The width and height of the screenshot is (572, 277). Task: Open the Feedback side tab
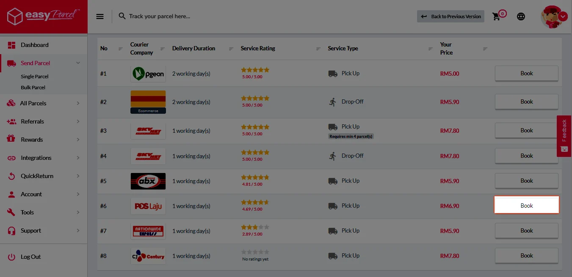pyautogui.click(x=564, y=136)
